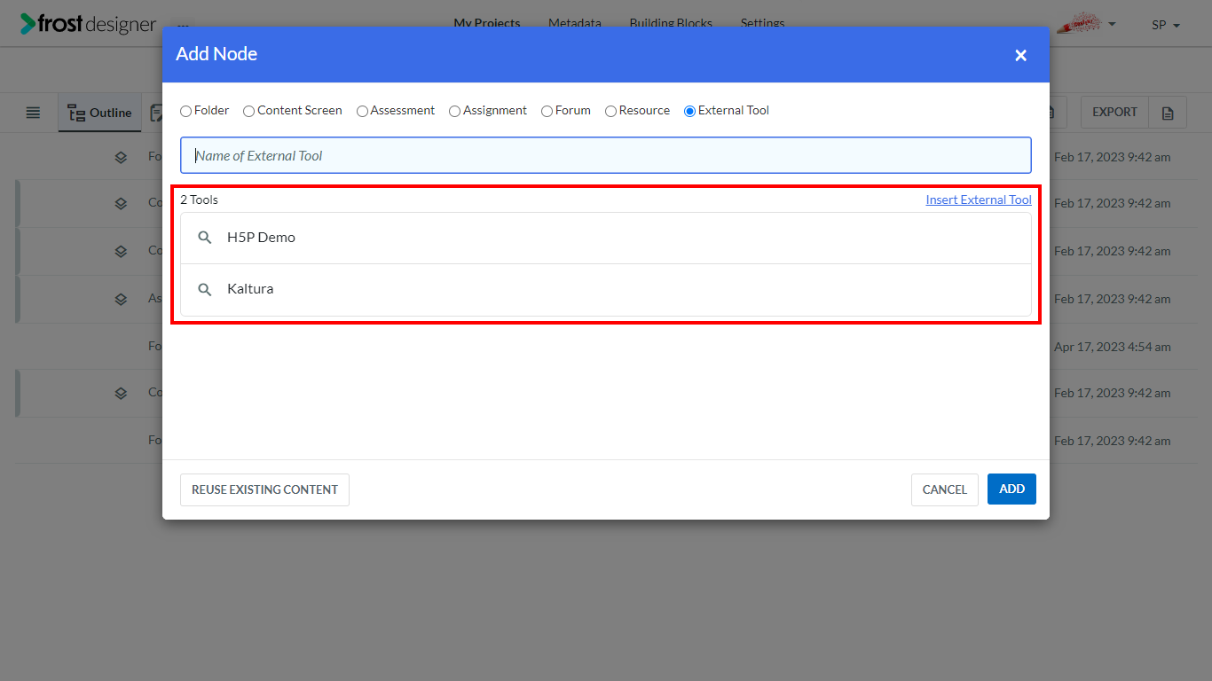The width and height of the screenshot is (1212, 681).
Task: Go to Building Blocks
Action: (x=671, y=23)
